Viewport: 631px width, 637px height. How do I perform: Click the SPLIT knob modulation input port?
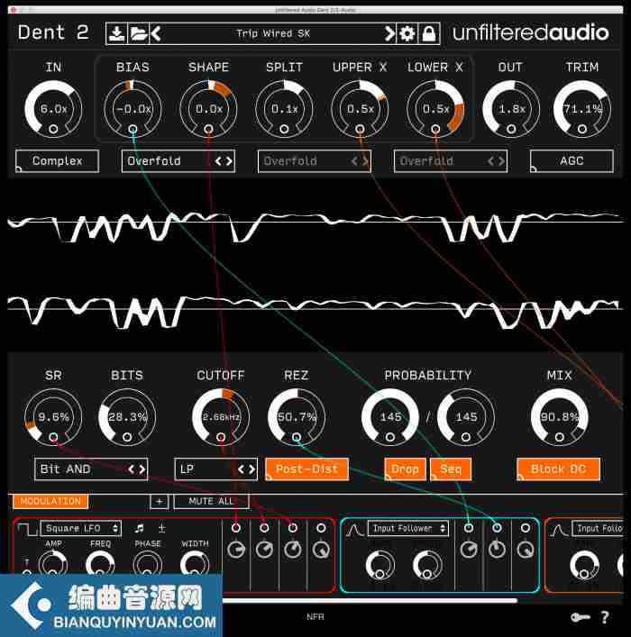click(284, 129)
